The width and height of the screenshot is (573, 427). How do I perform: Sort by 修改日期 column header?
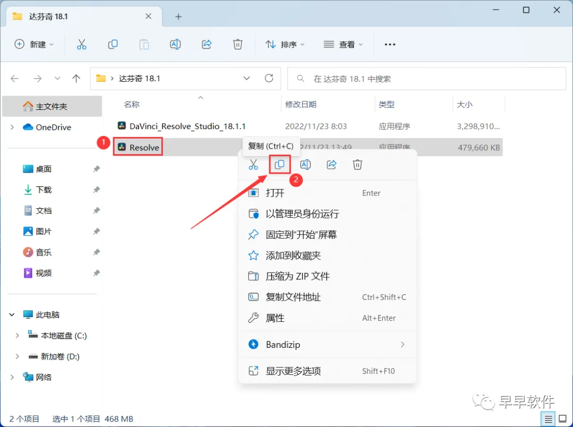click(301, 105)
